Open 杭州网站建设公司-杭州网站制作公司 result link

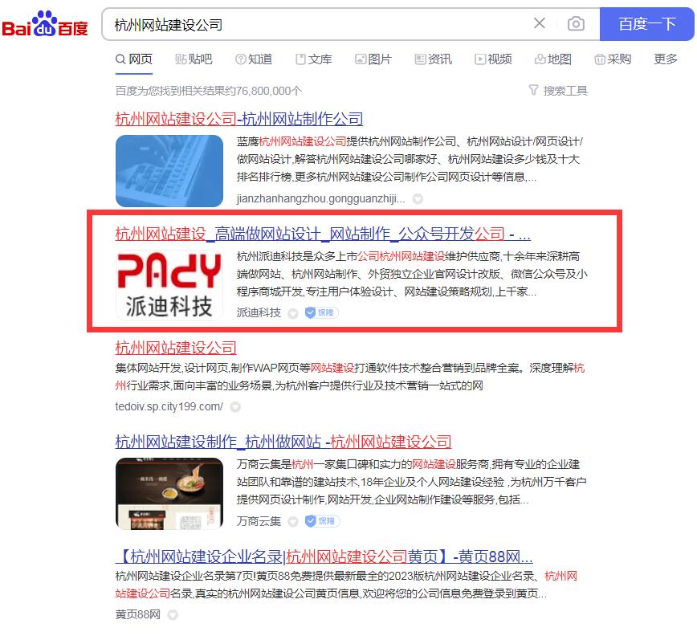239,119
